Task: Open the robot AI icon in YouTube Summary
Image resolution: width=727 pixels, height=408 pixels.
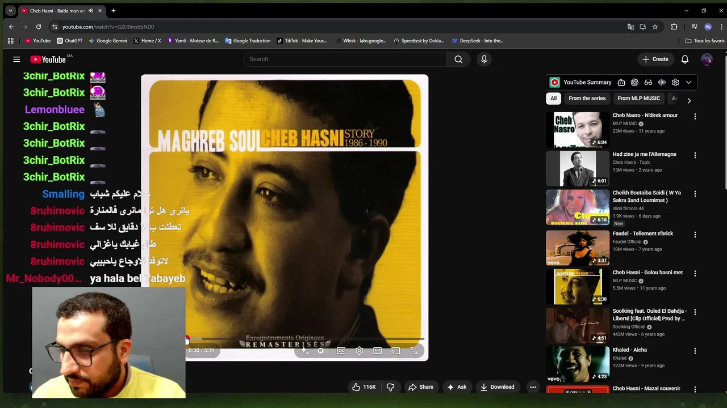Action: click(x=621, y=82)
